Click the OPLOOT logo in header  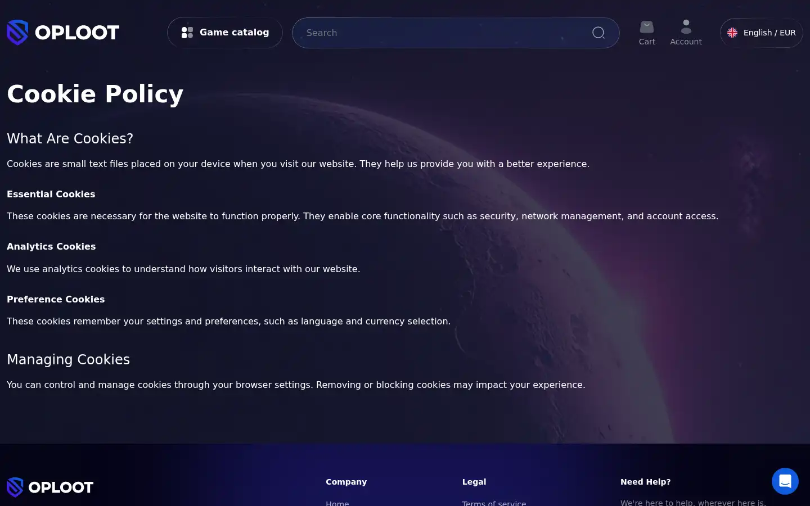63,33
